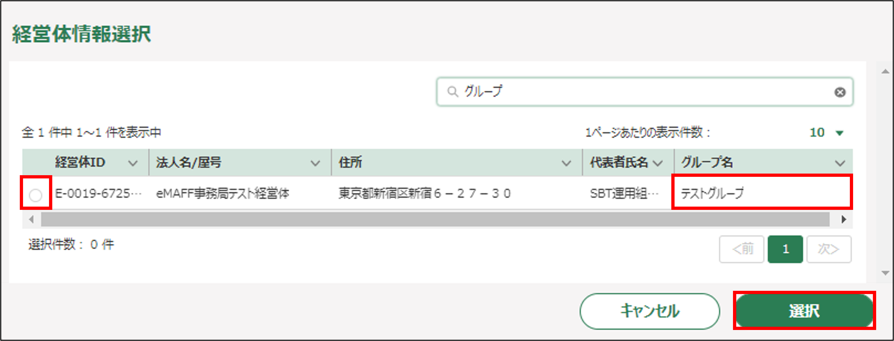The image size is (894, 341).
Task: Go to page 1 in pagination
Action: tap(785, 249)
